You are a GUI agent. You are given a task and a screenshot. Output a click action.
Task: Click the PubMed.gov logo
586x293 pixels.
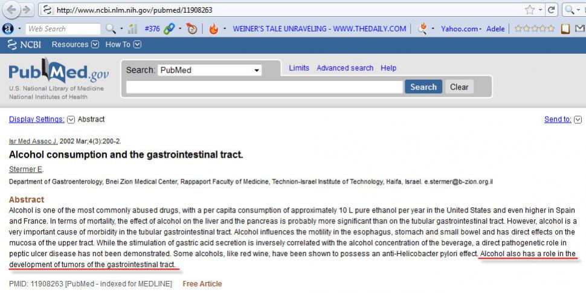tap(59, 74)
